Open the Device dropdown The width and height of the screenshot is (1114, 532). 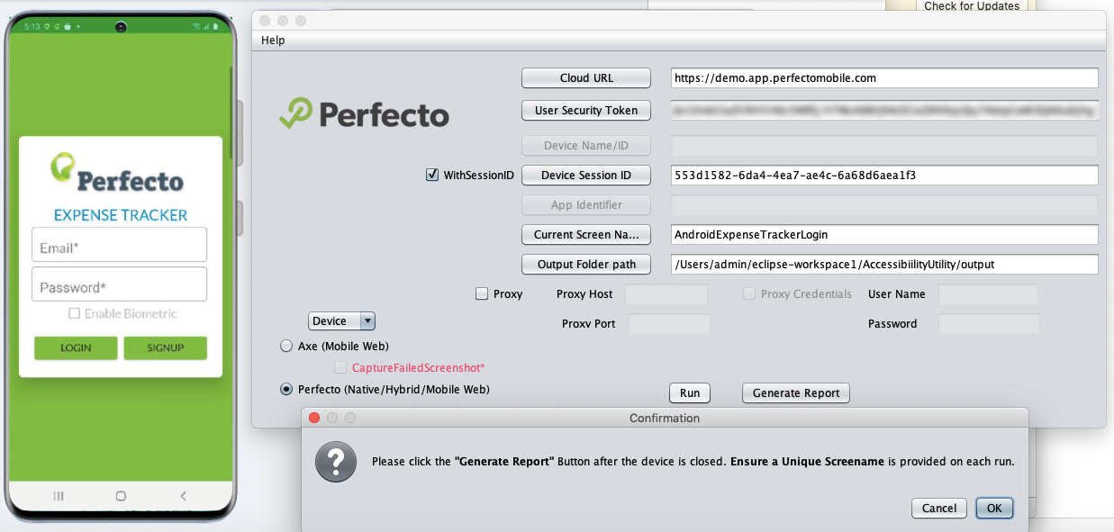[x=341, y=321]
